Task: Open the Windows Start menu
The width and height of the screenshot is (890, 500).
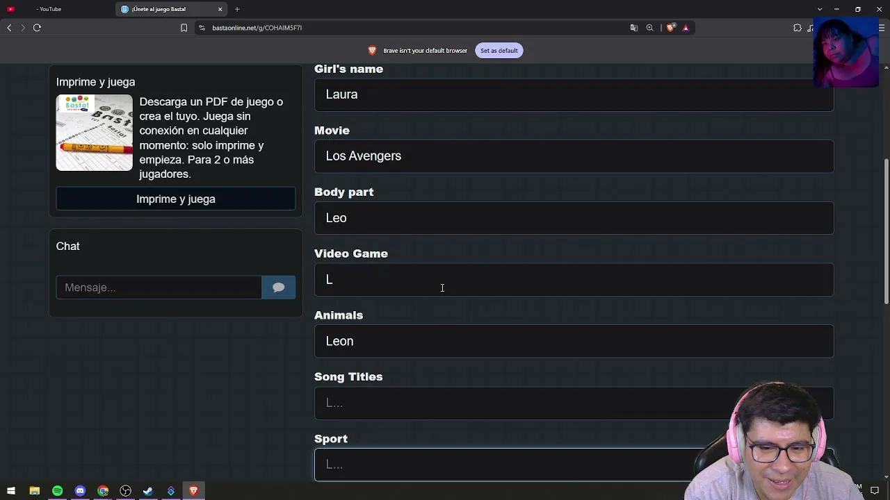Action: click(x=11, y=491)
